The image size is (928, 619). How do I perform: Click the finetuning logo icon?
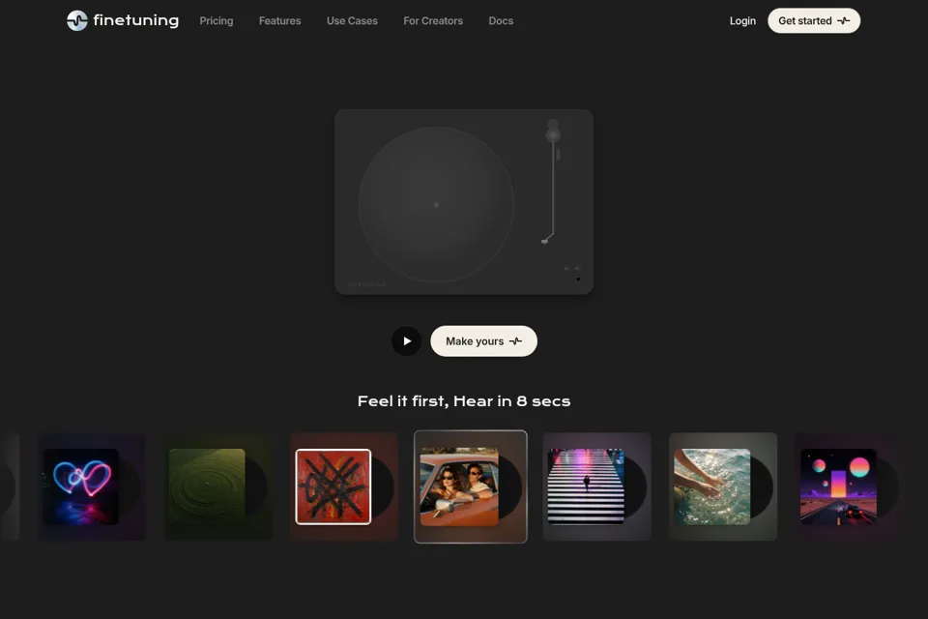77,20
